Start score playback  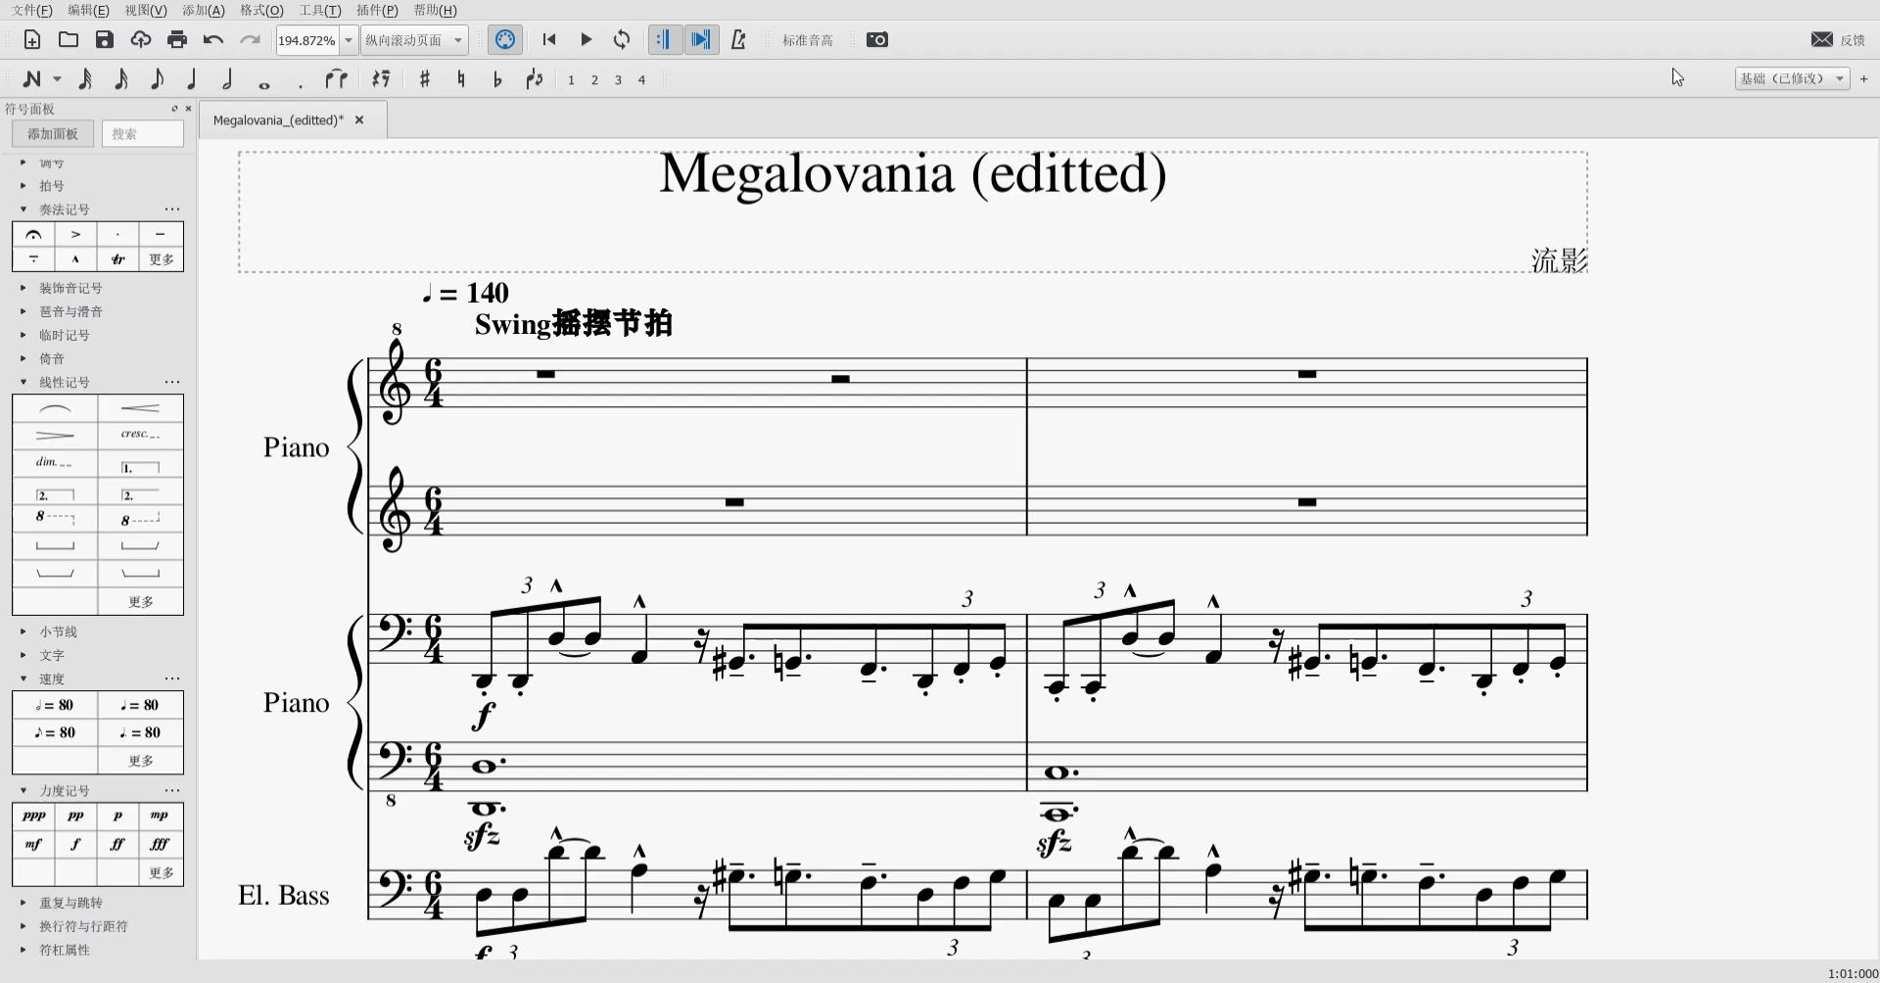(586, 40)
